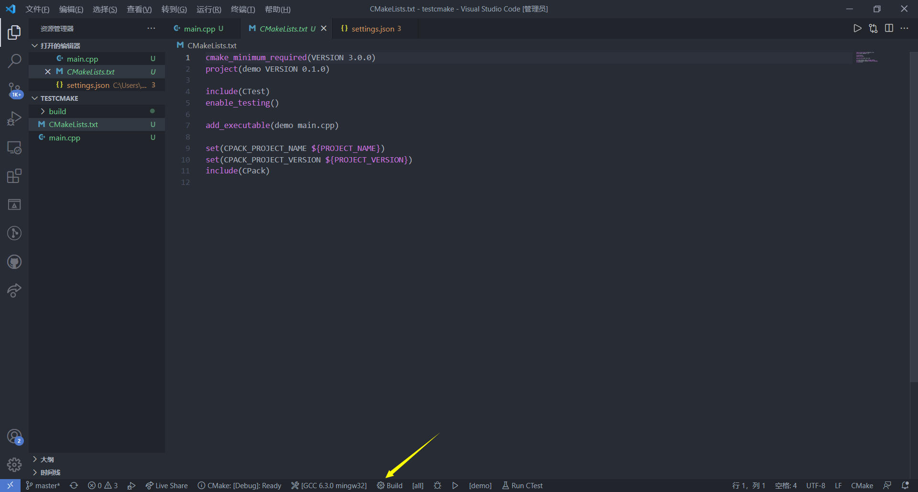Switch to the main.cpp editor tab
The height and width of the screenshot is (492, 918).
tap(203, 29)
